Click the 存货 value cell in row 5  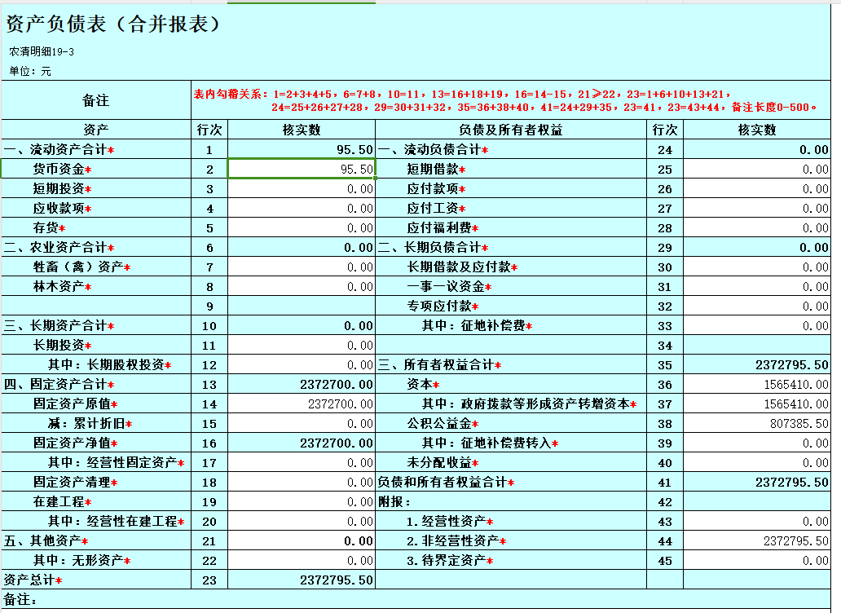[x=302, y=227]
